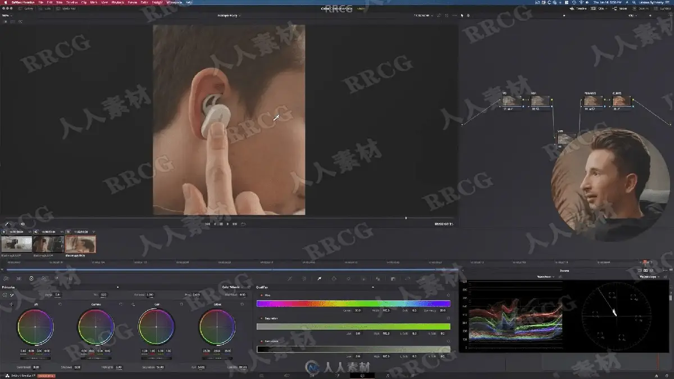Open the Waveform scope type dropdown
This screenshot has width=674, height=379.
[x=546, y=277]
